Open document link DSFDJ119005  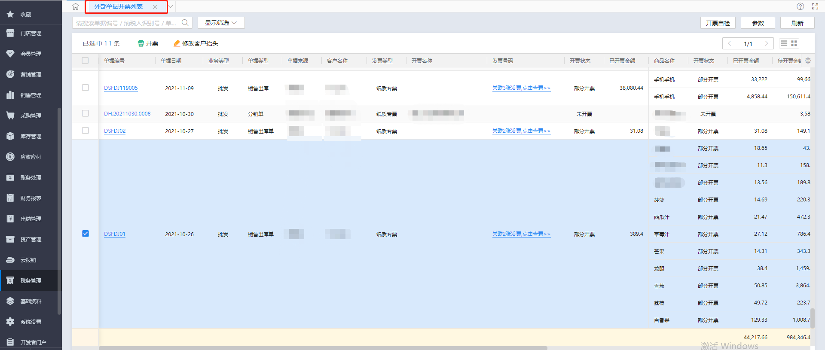click(121, 88)
